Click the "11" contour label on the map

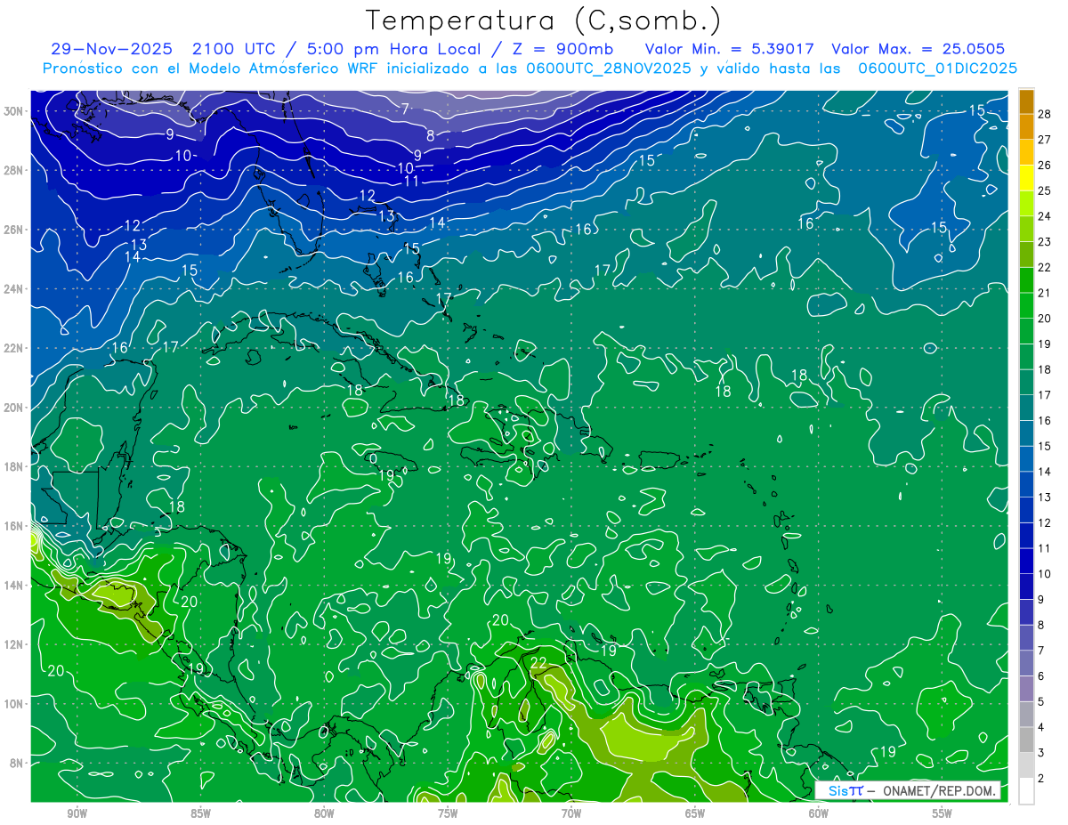(x=411, y=181)
